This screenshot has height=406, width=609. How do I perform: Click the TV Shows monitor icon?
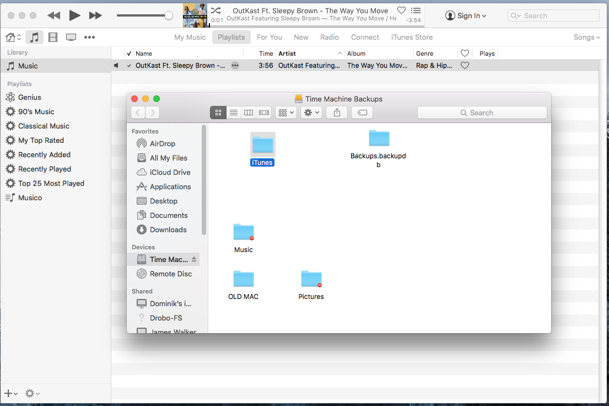(x=71, y=38)
